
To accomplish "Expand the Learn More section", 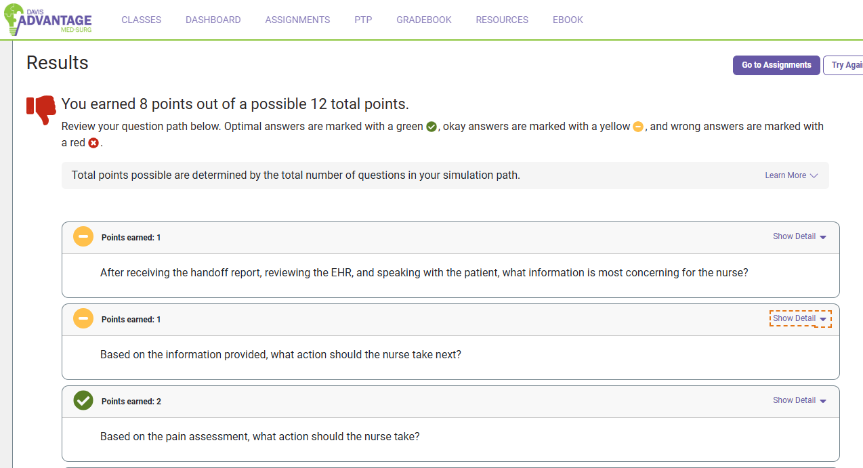I will 791,175.
